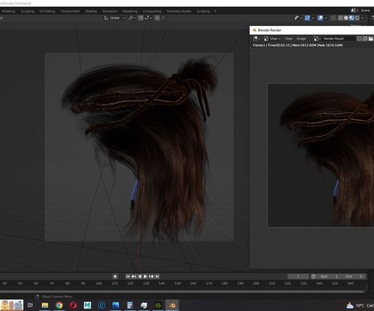
Task: Open object visibility and selectability dropdown
Action: (x=298, y=18)
